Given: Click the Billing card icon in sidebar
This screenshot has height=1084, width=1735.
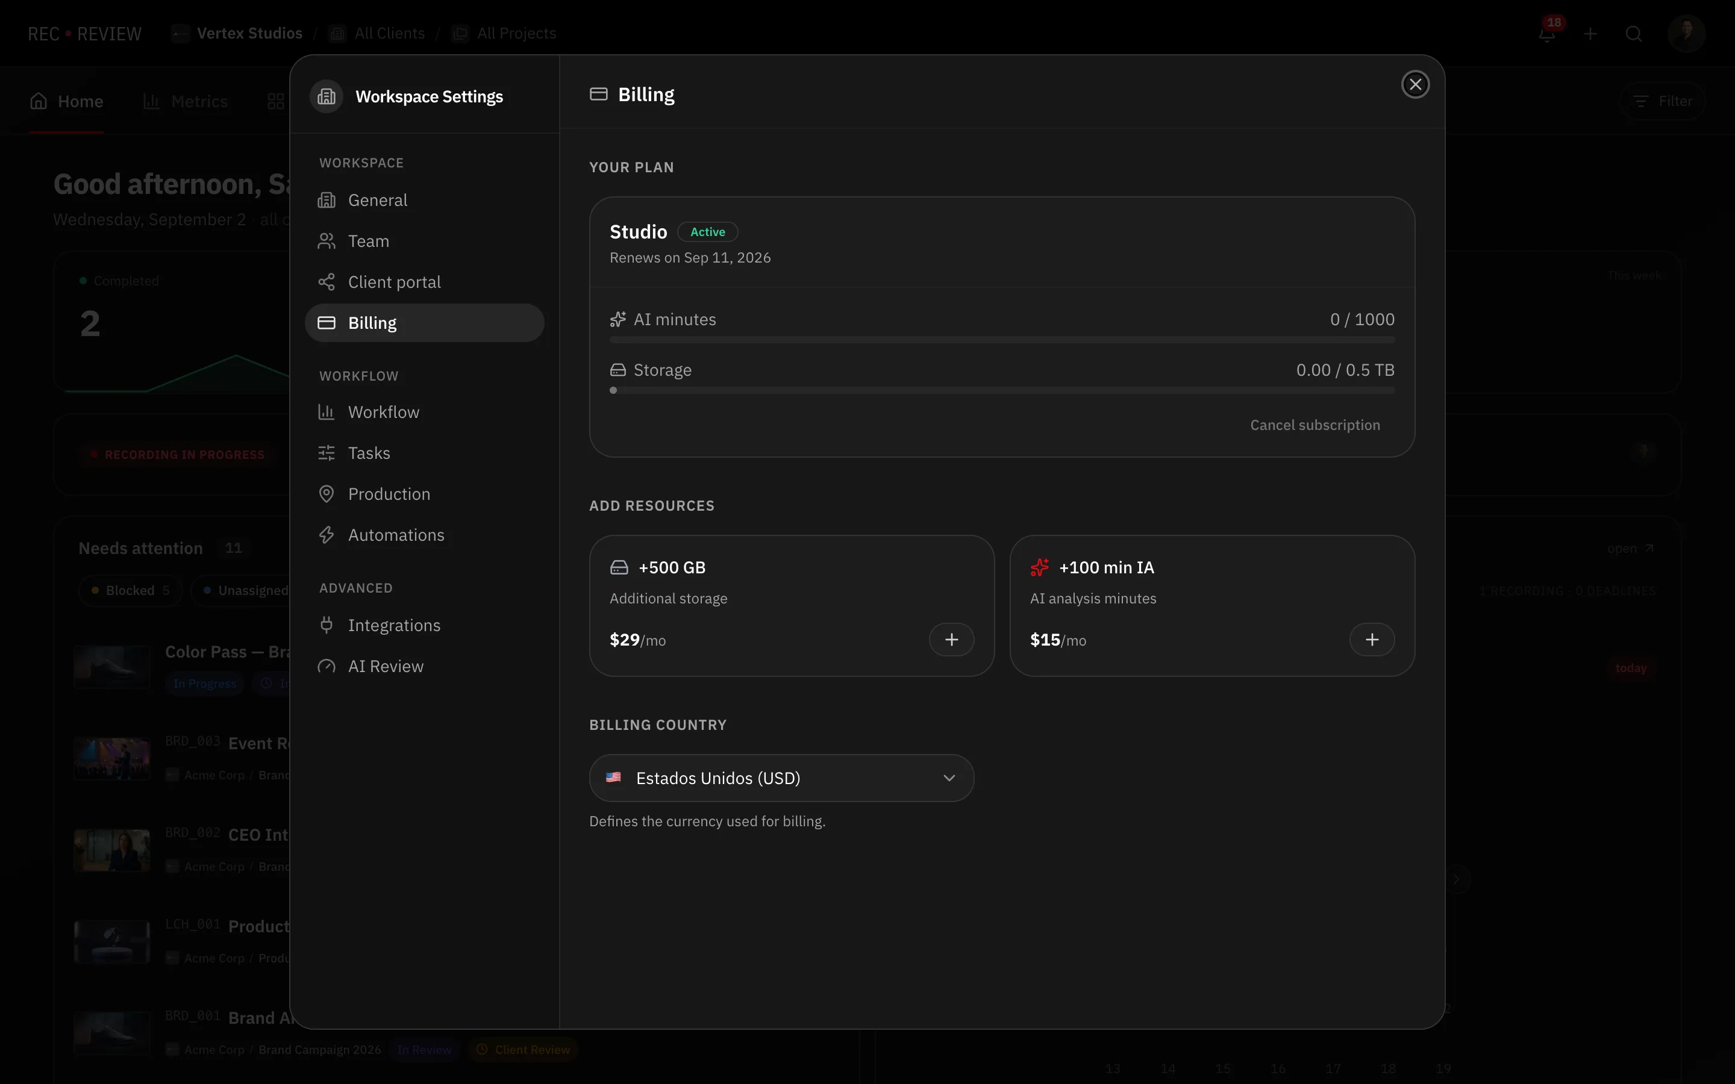Looking at the screenshot, I should pyautogui.click(x=326, y=323).
